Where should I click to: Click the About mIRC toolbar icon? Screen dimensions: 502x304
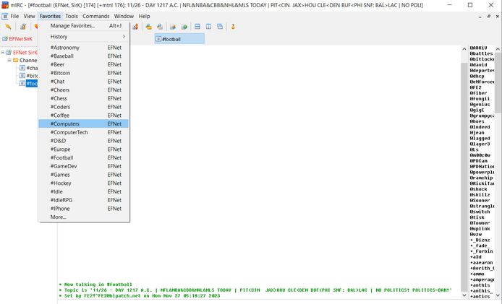[233, 27]
